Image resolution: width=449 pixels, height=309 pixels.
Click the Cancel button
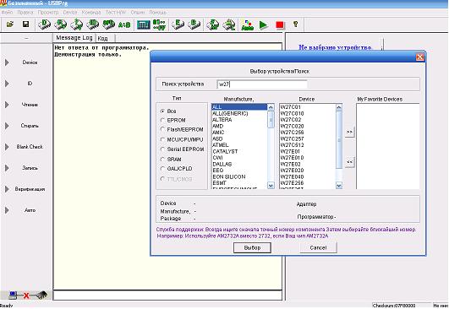pos(318,247)
